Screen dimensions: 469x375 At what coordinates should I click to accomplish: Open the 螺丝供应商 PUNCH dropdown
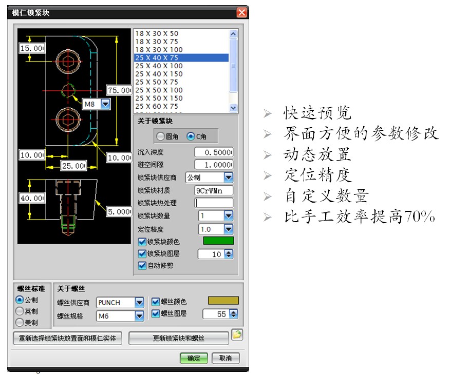(139, 303)
